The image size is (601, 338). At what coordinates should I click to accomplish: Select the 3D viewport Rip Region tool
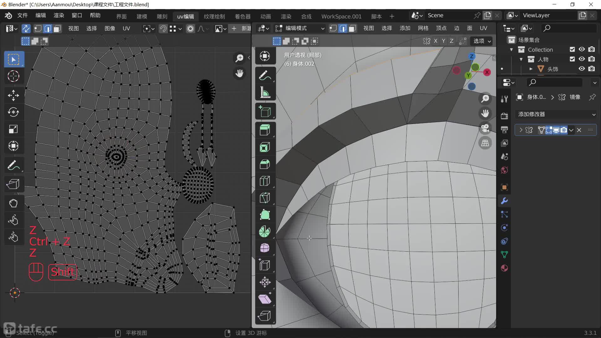265,316
